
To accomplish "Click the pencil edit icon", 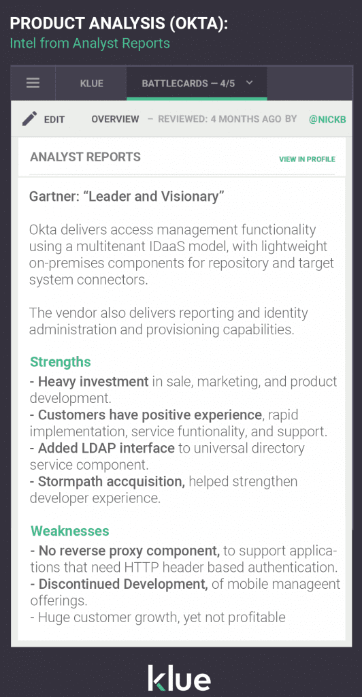I will click(x=30, y=118).
